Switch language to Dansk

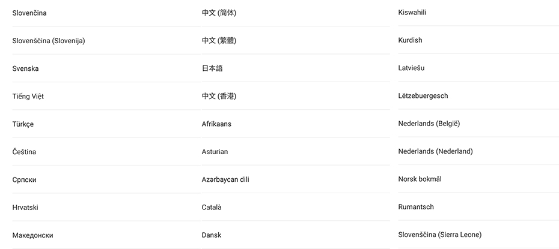tap(212, 235)
